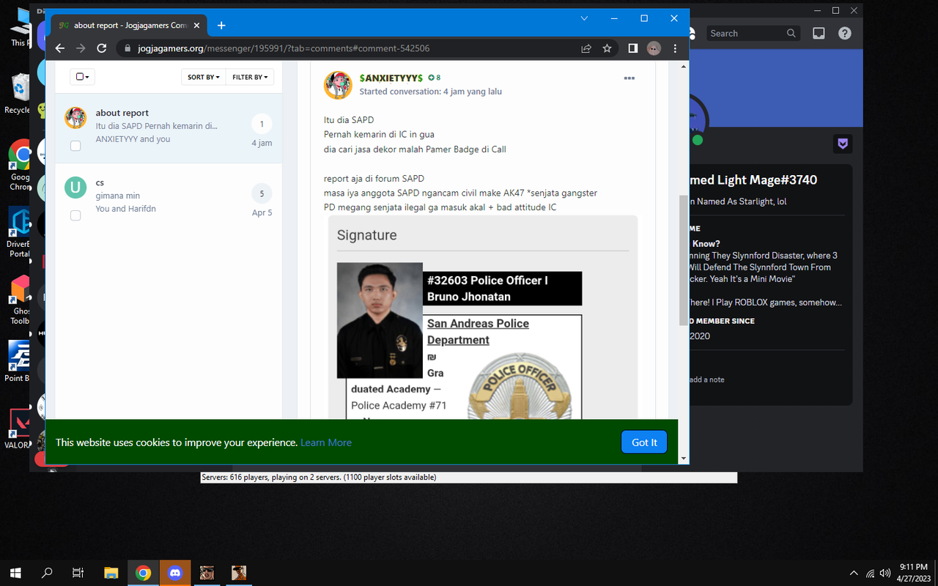
Task: Bookmark this page with star icon
Action: click(607, 48)
